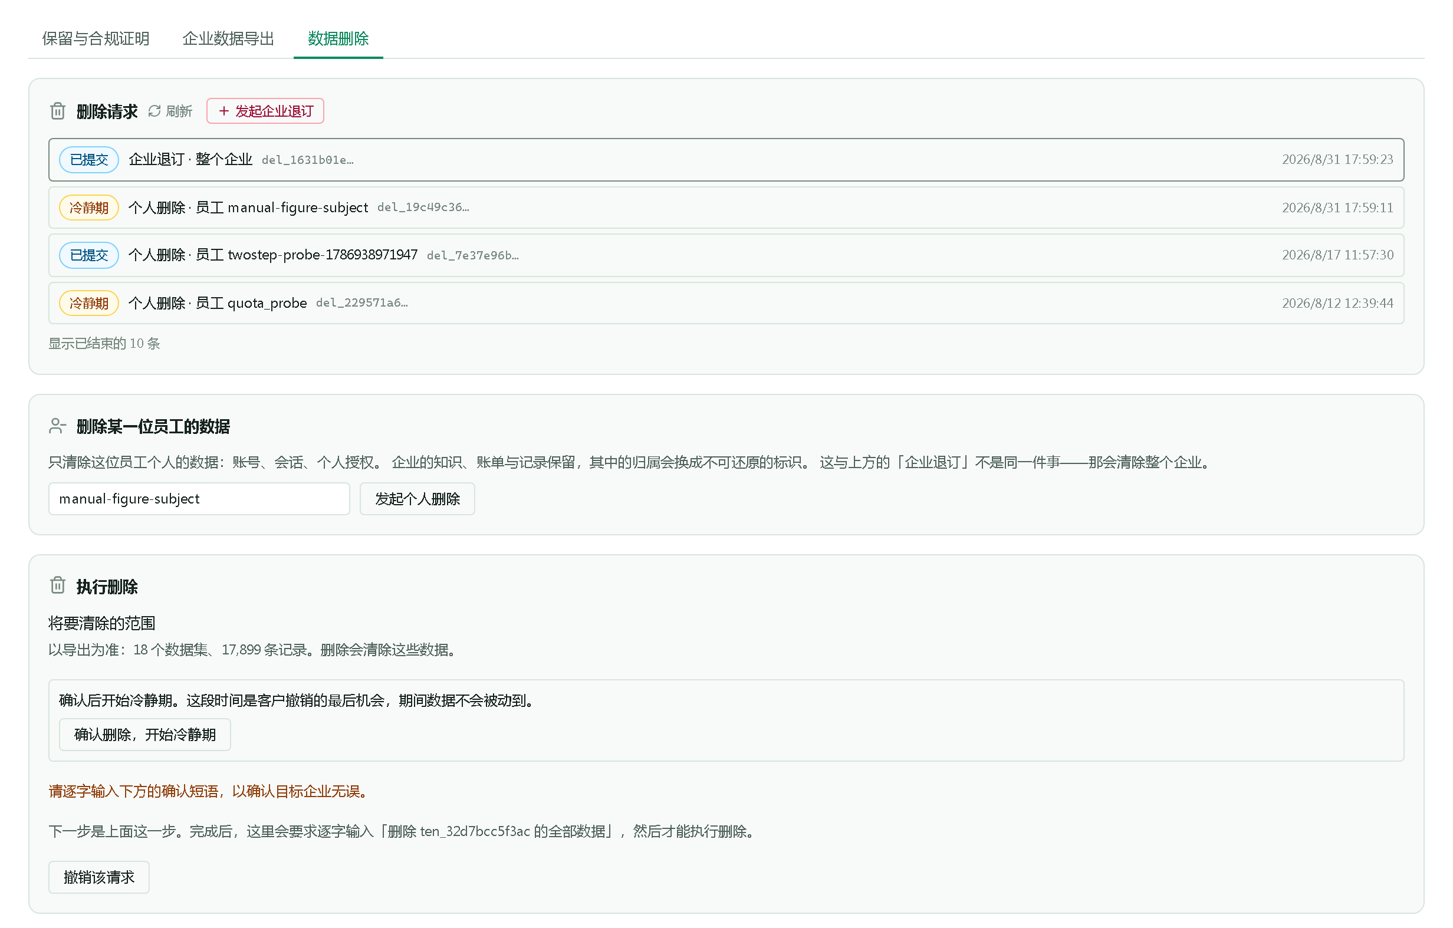1453x928 pixels.
Task: Click the del_7e37e96b… request ID
Action: point(472,255)
